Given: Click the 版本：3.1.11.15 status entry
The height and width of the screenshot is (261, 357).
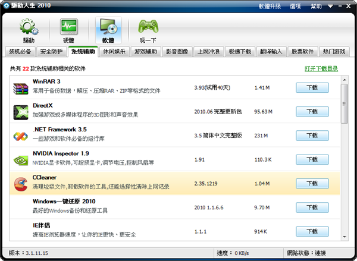Looking at the screenshot, I should coord(28,253).
